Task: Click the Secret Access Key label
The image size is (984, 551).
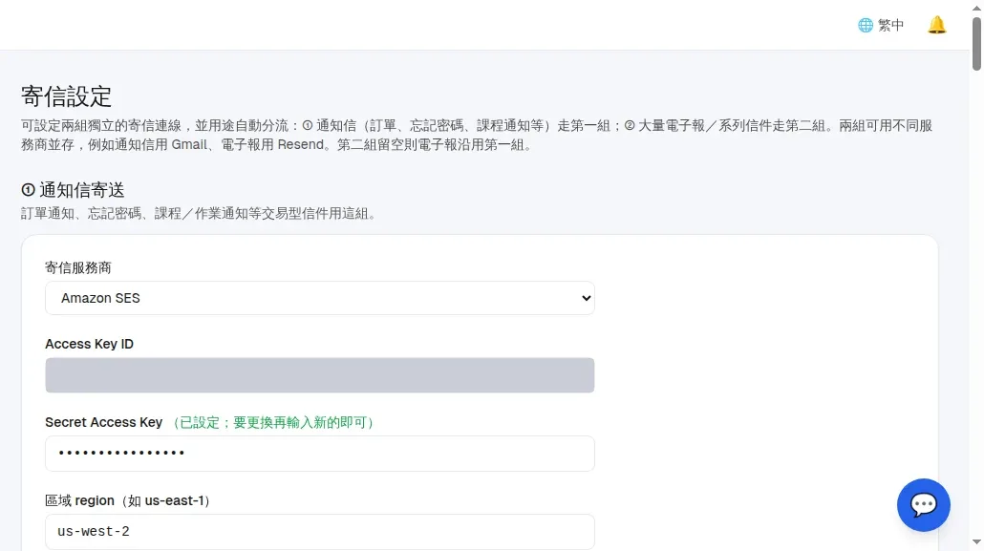Action: click(103, 422)
